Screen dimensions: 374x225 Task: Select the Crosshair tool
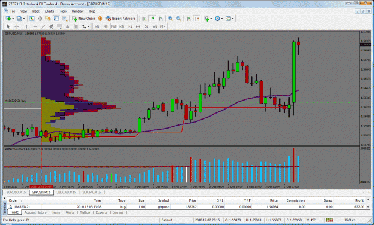click(x=17, y=26)
